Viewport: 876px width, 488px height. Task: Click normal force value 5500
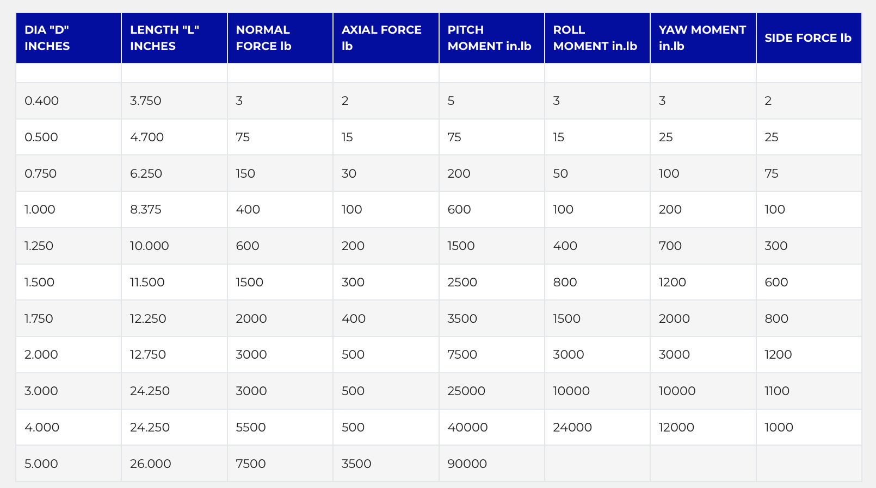[251, 427]
